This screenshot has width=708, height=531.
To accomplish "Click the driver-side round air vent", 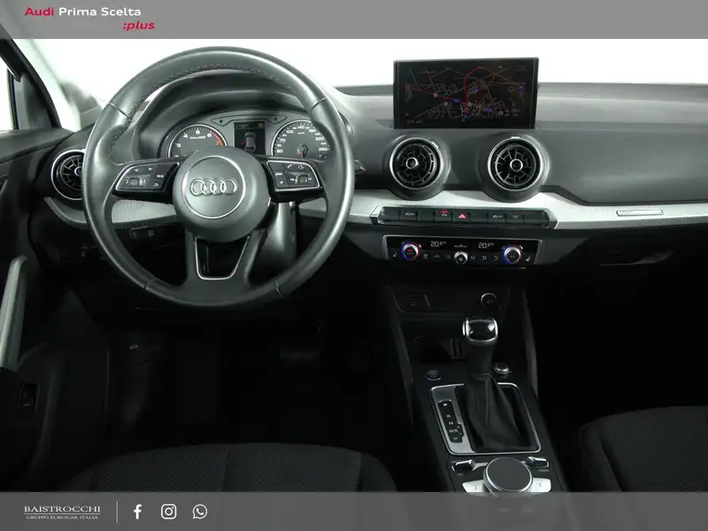I will pos(68,173).
